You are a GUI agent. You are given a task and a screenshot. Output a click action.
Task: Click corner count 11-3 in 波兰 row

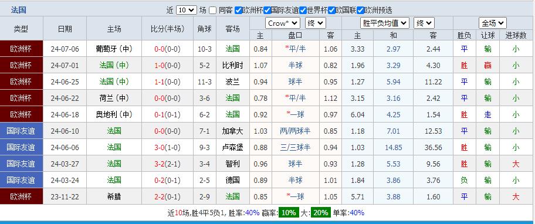(x=205, y=82)
